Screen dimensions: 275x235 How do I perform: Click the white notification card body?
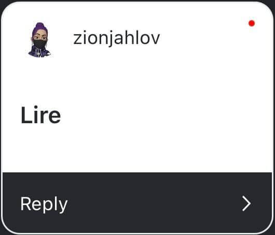point(137,87)
